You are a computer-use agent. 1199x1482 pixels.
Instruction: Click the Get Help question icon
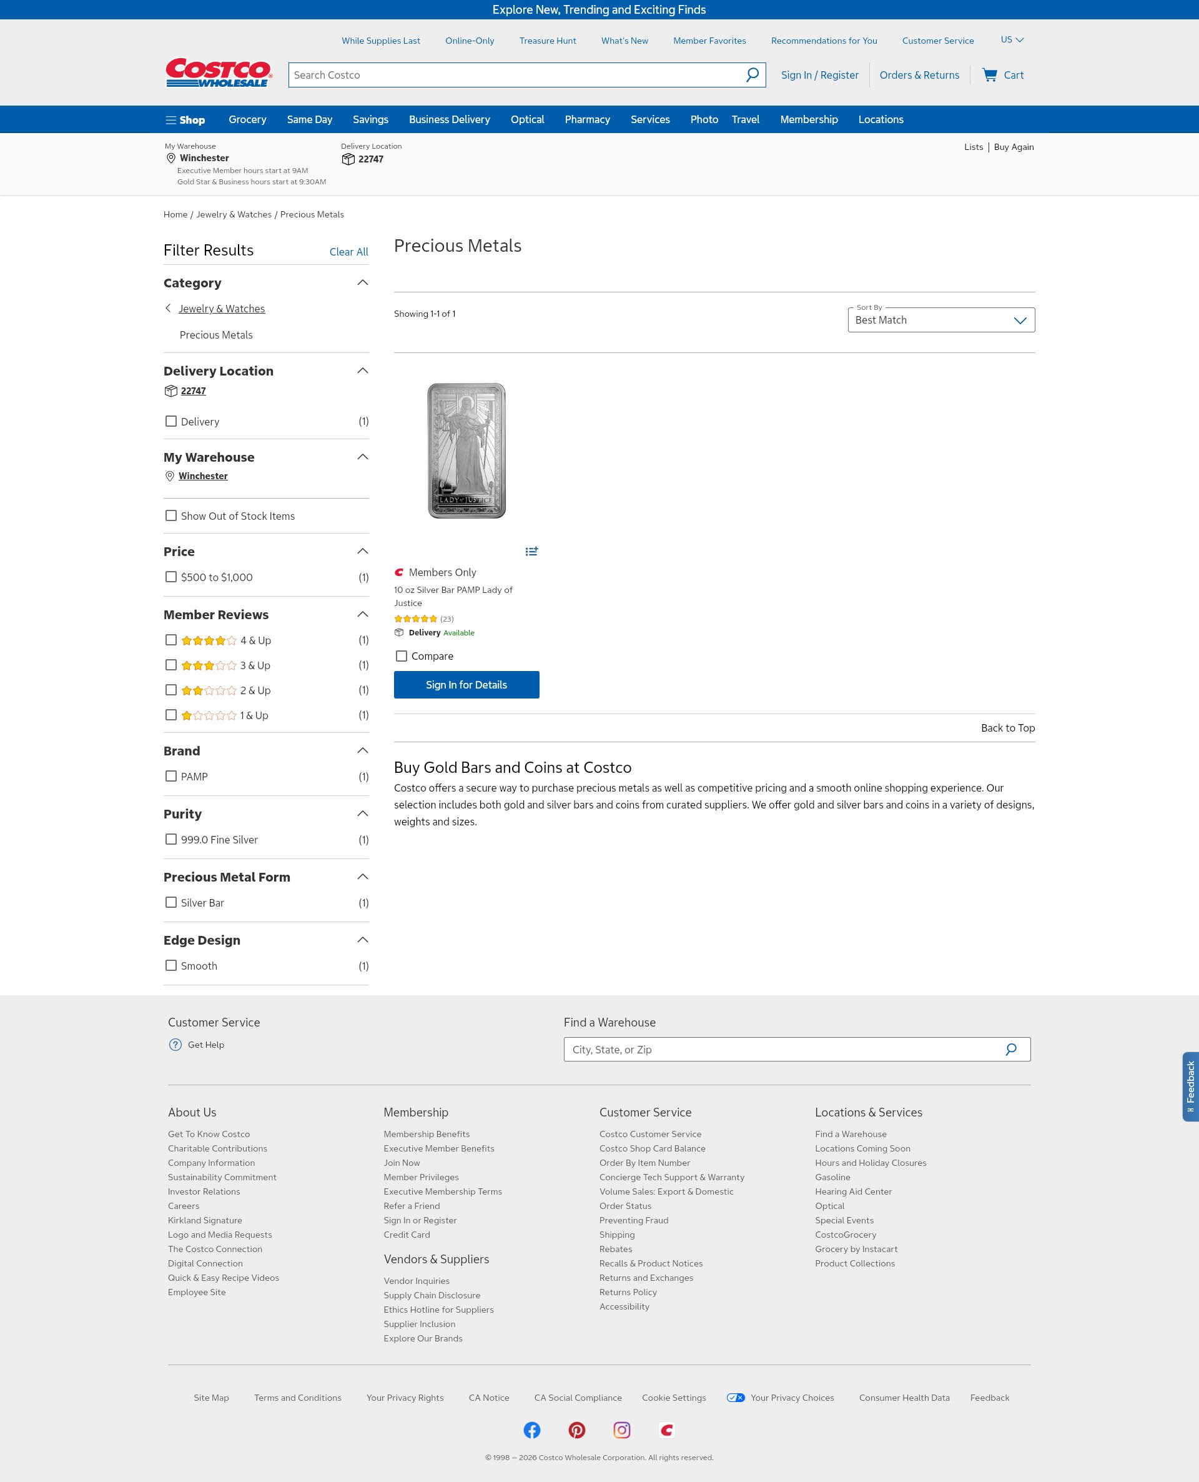[x=175, y=1045]
